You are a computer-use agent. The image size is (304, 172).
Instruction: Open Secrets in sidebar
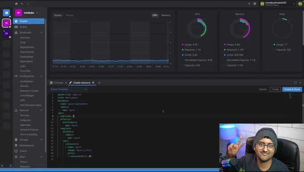click(x=24, y=86)
